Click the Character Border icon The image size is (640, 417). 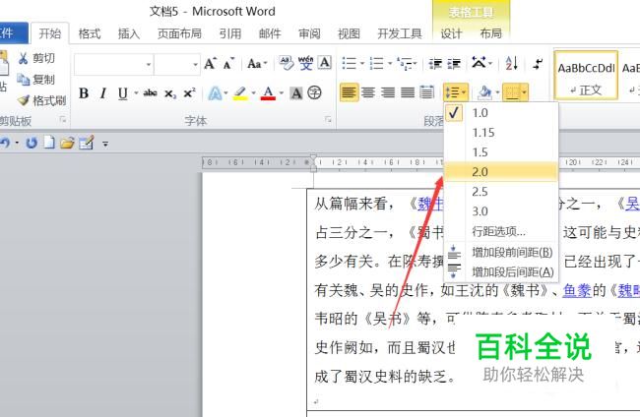(x=325, y=62)
